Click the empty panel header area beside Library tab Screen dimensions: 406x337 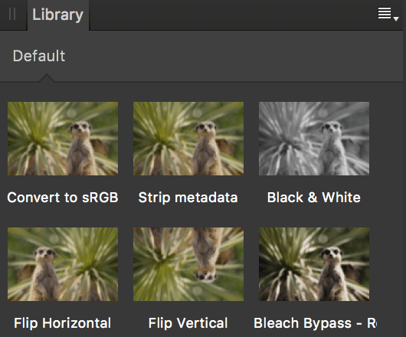[233, 15]
